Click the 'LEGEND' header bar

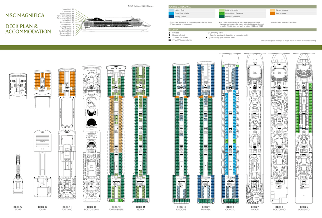coord(242,30)
